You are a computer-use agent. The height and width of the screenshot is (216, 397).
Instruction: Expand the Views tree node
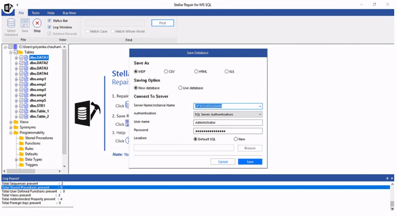(11, 122)
